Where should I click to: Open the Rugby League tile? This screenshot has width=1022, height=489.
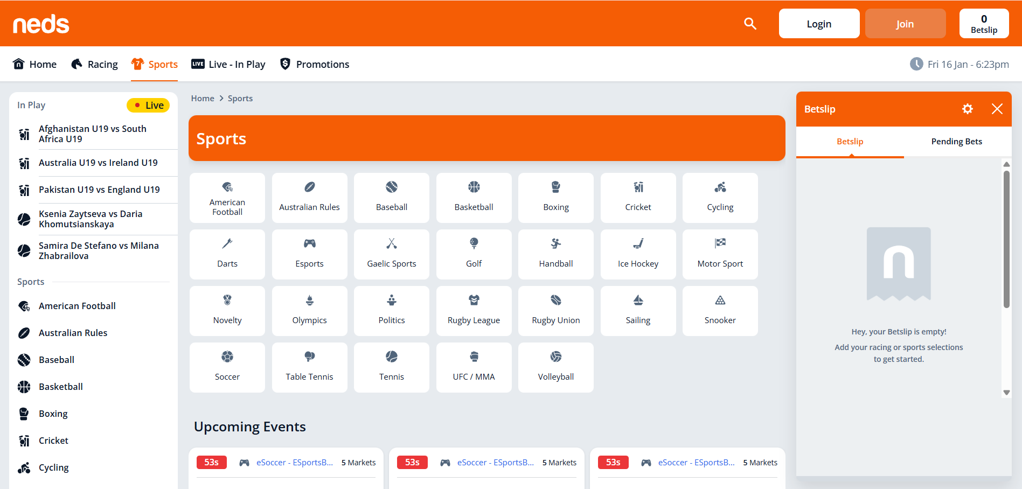pyautogui.click(x=474, y=311)
